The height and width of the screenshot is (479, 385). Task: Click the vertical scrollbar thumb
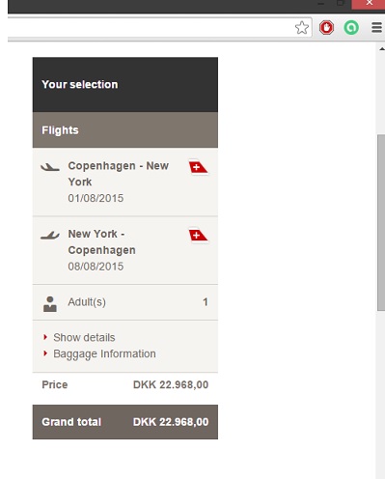coord(381,223)
